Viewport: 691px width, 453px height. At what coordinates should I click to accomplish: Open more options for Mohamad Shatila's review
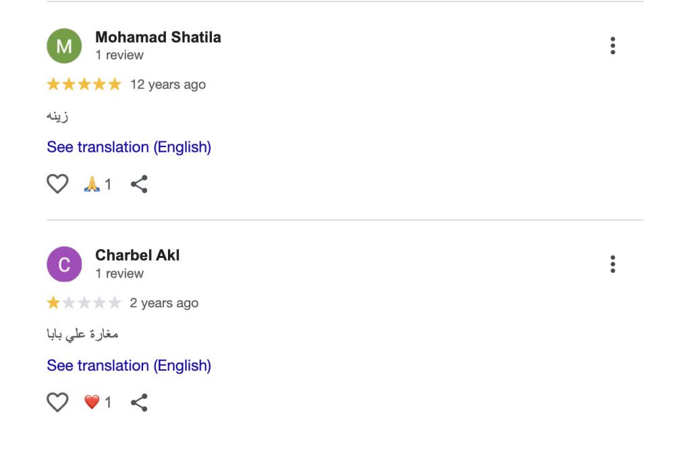[613, 46]
